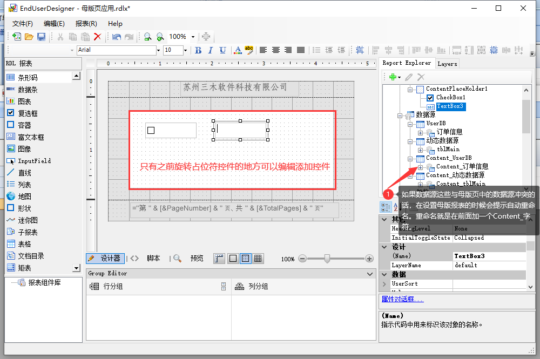Viewport: 540px width, 359px height.
Task: Save the report using the floppy disk icon
Action: [42, 37]
